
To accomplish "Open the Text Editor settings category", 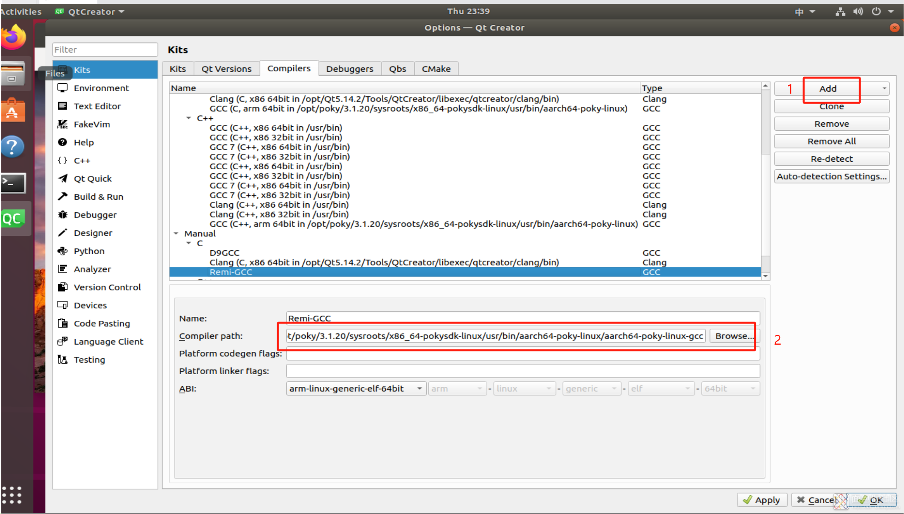I will coord(105,106).
